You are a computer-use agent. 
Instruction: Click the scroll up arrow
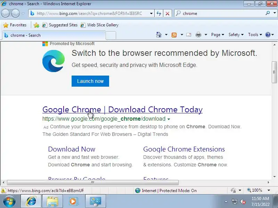[x=275, y=45]
